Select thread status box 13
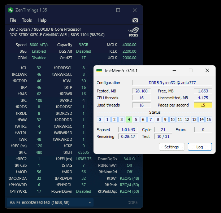The height and width of the screenshot is (213, 221). point(194,119)
